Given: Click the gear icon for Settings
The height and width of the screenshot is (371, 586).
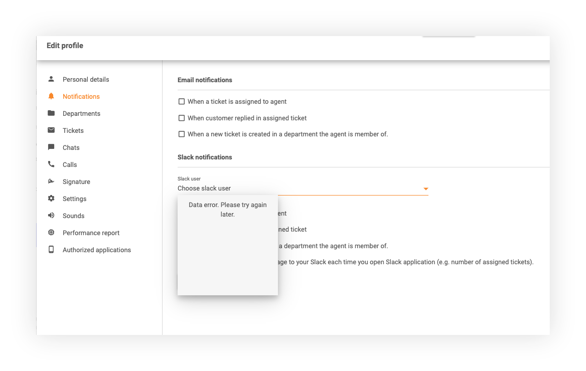Looking at the screenshot, I should coord(51,199).
